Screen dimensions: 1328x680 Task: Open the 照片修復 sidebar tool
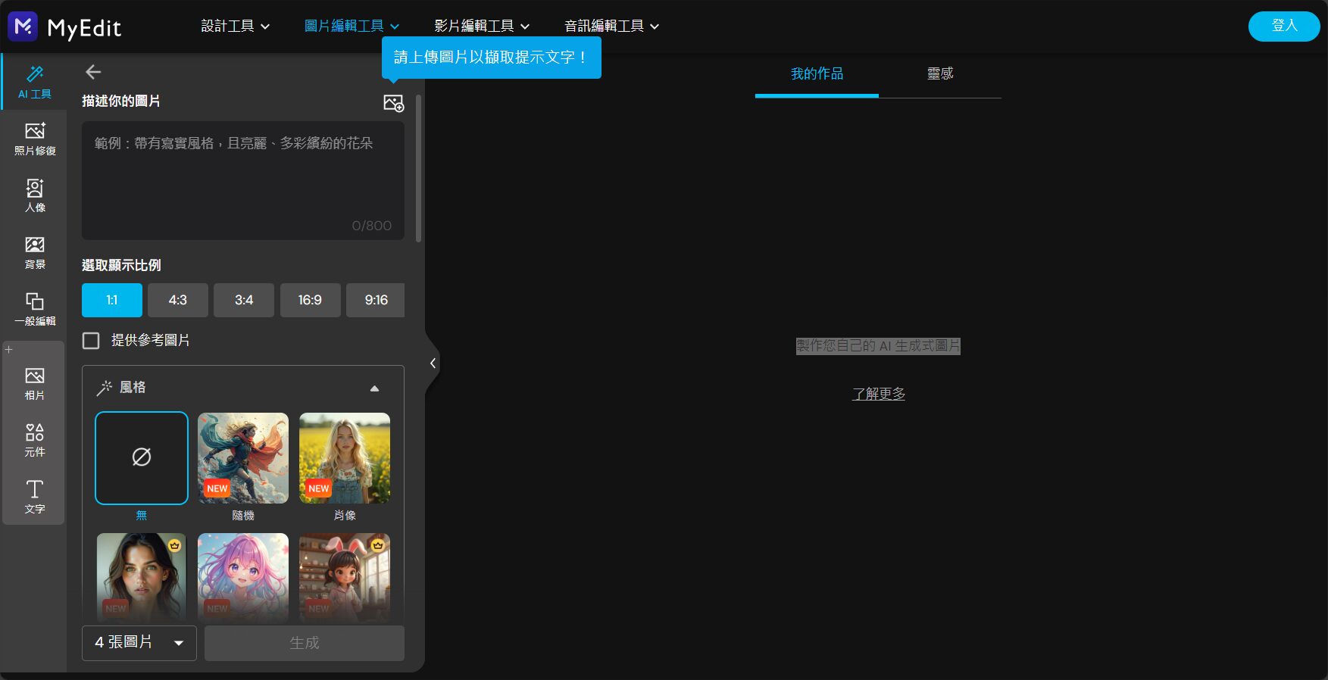(x=35, y=139)
